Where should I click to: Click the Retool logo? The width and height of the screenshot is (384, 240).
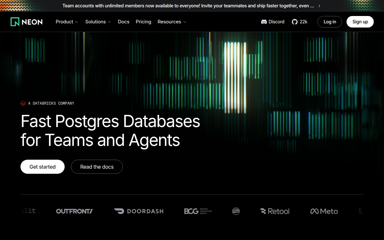tap(275, 211)
